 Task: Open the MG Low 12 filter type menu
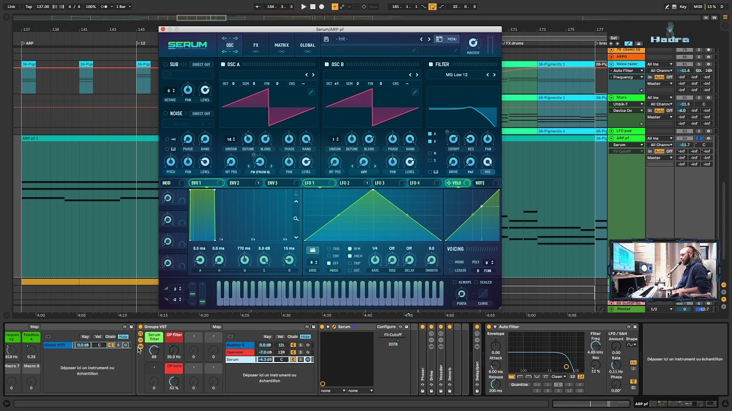[x=456, y=75]
